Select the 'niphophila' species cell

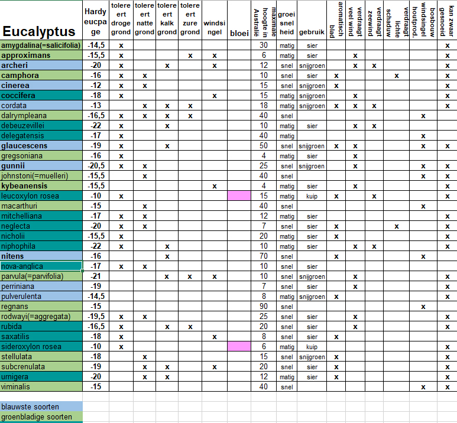click(x=41, y=246)
